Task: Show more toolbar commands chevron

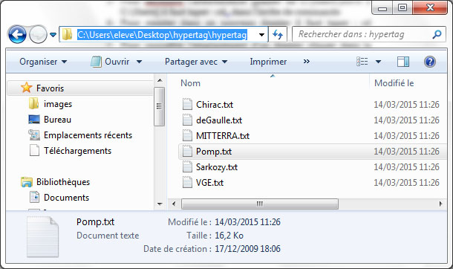Action: pyautogui.click(x=307, y=61)
